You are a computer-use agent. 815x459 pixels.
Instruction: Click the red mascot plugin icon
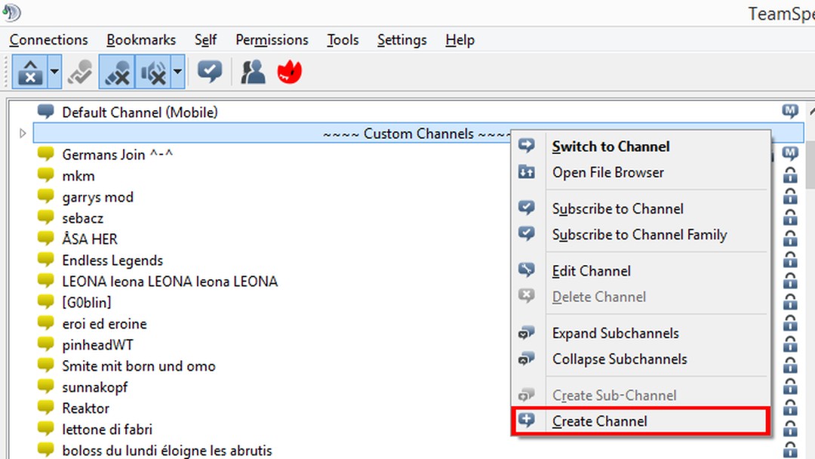click(290, 72)
